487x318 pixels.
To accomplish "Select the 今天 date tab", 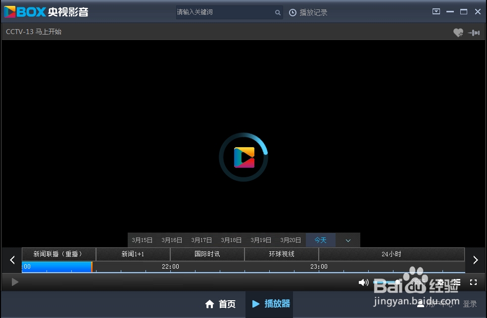I will (x=321, y=240).
